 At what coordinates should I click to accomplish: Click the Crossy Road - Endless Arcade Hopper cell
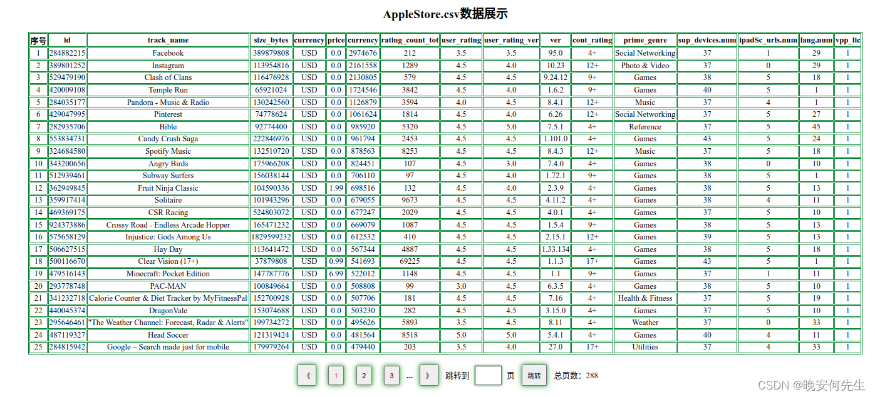click(168, 225)
